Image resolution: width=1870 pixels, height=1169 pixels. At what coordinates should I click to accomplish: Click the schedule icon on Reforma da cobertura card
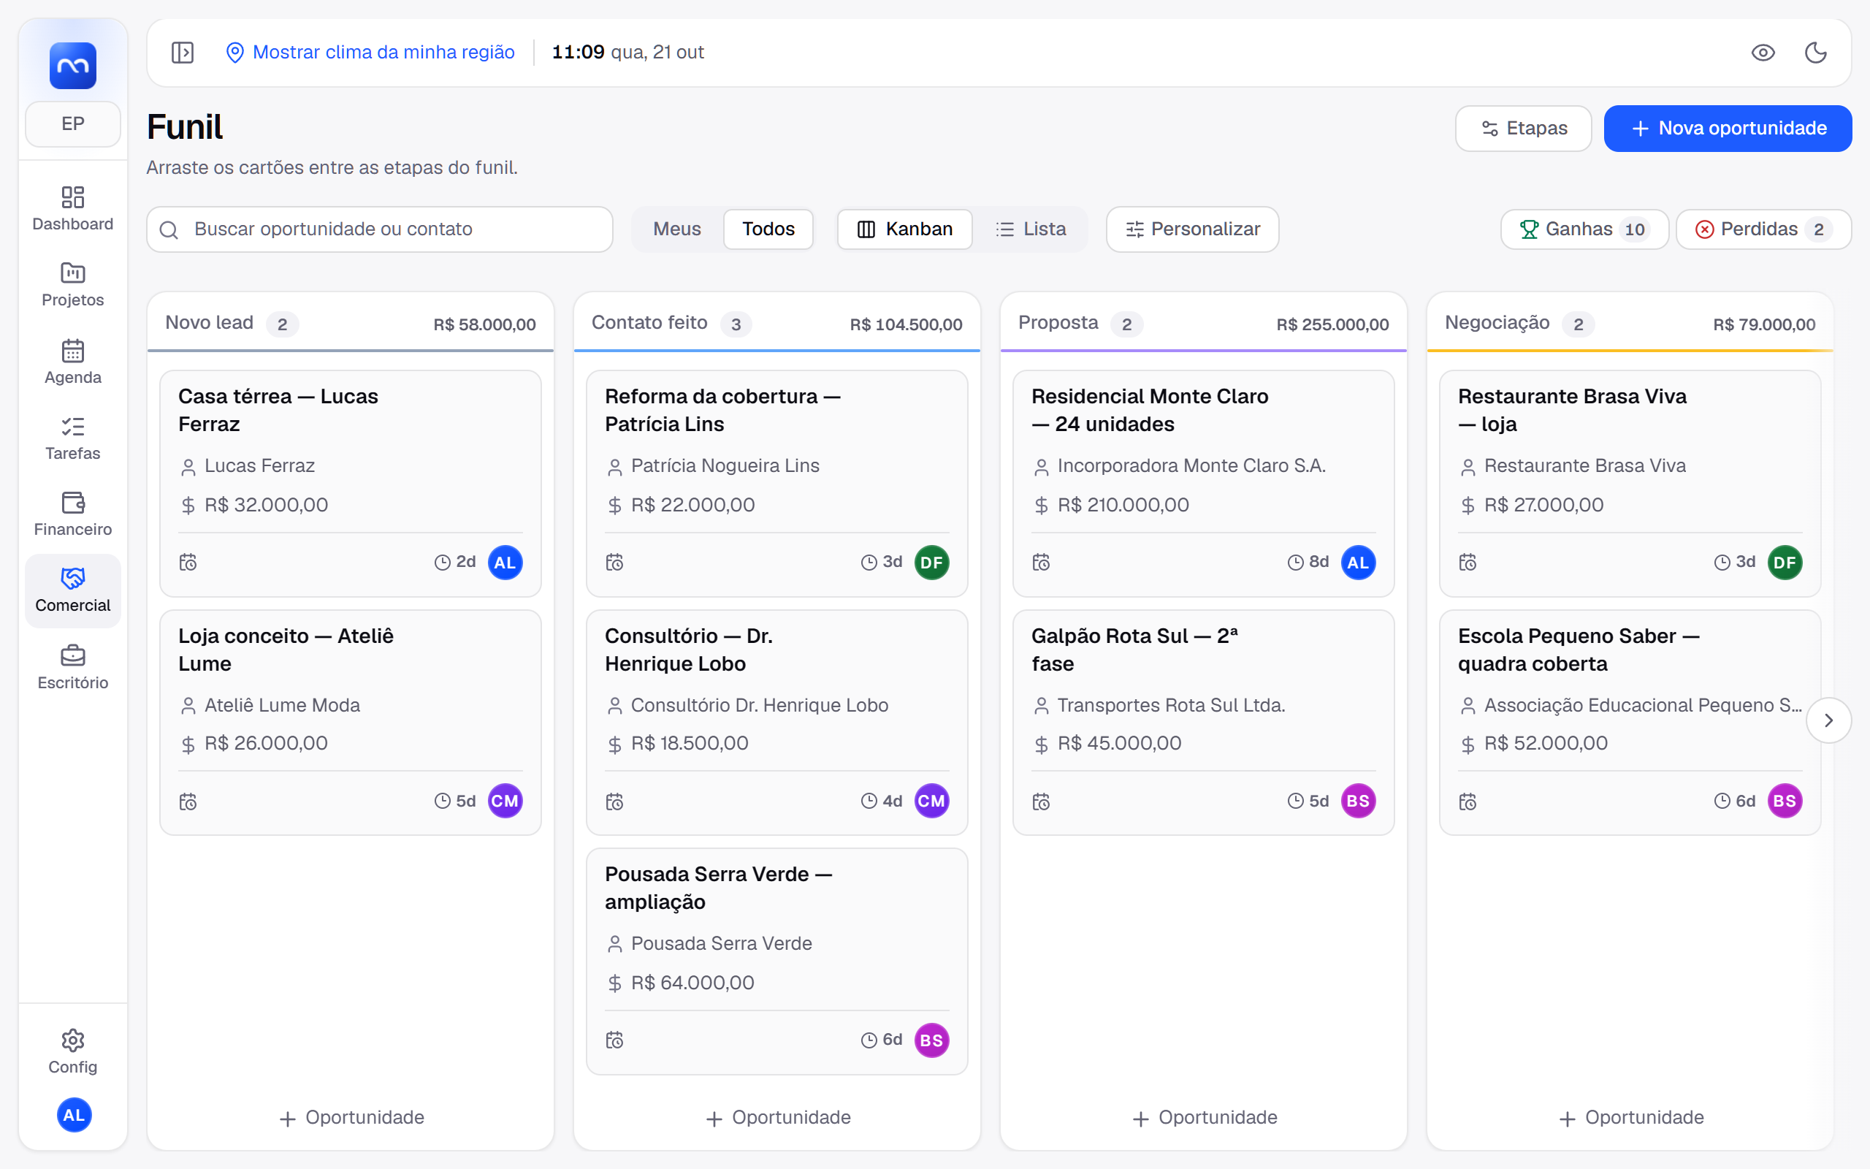click(x=614, y=562)
